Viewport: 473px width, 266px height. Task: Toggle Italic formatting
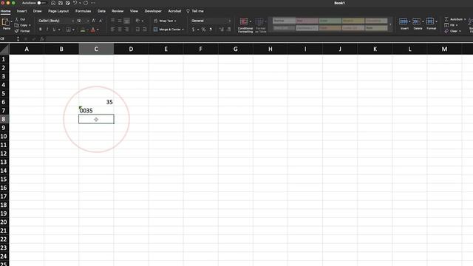click(47, 30)
